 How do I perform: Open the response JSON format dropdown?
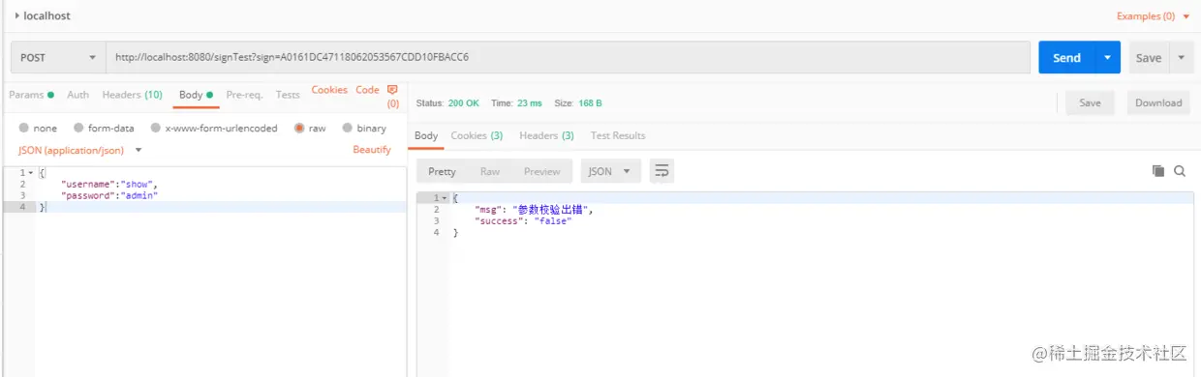(610, 171)
